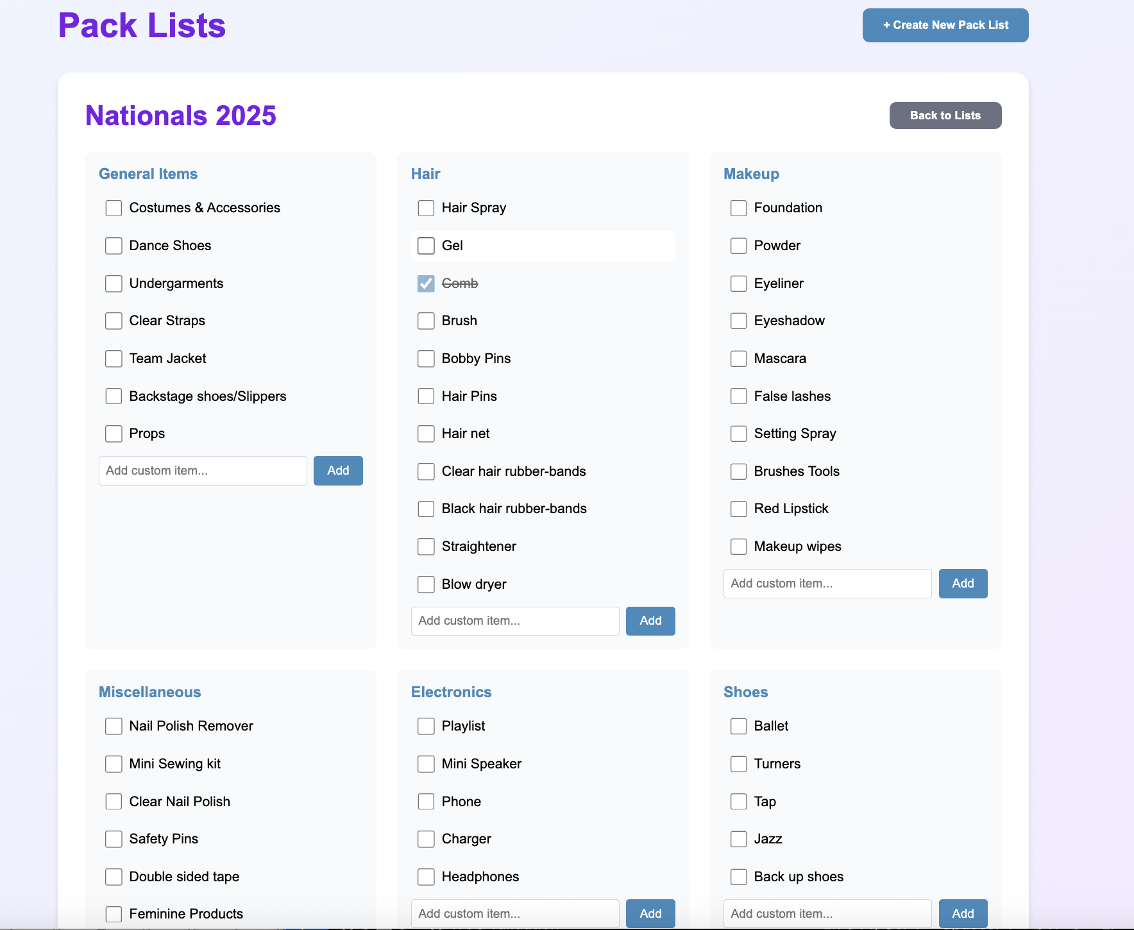The image size is (1134, 930).
Task: Click the Nationals 2025 heading
Action: click(181, 115)
